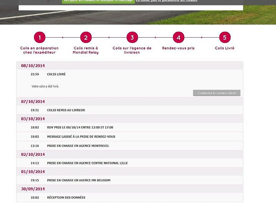Click the 23:59 time entry
This screenshot has width=276, height=208.
point(34,74)
